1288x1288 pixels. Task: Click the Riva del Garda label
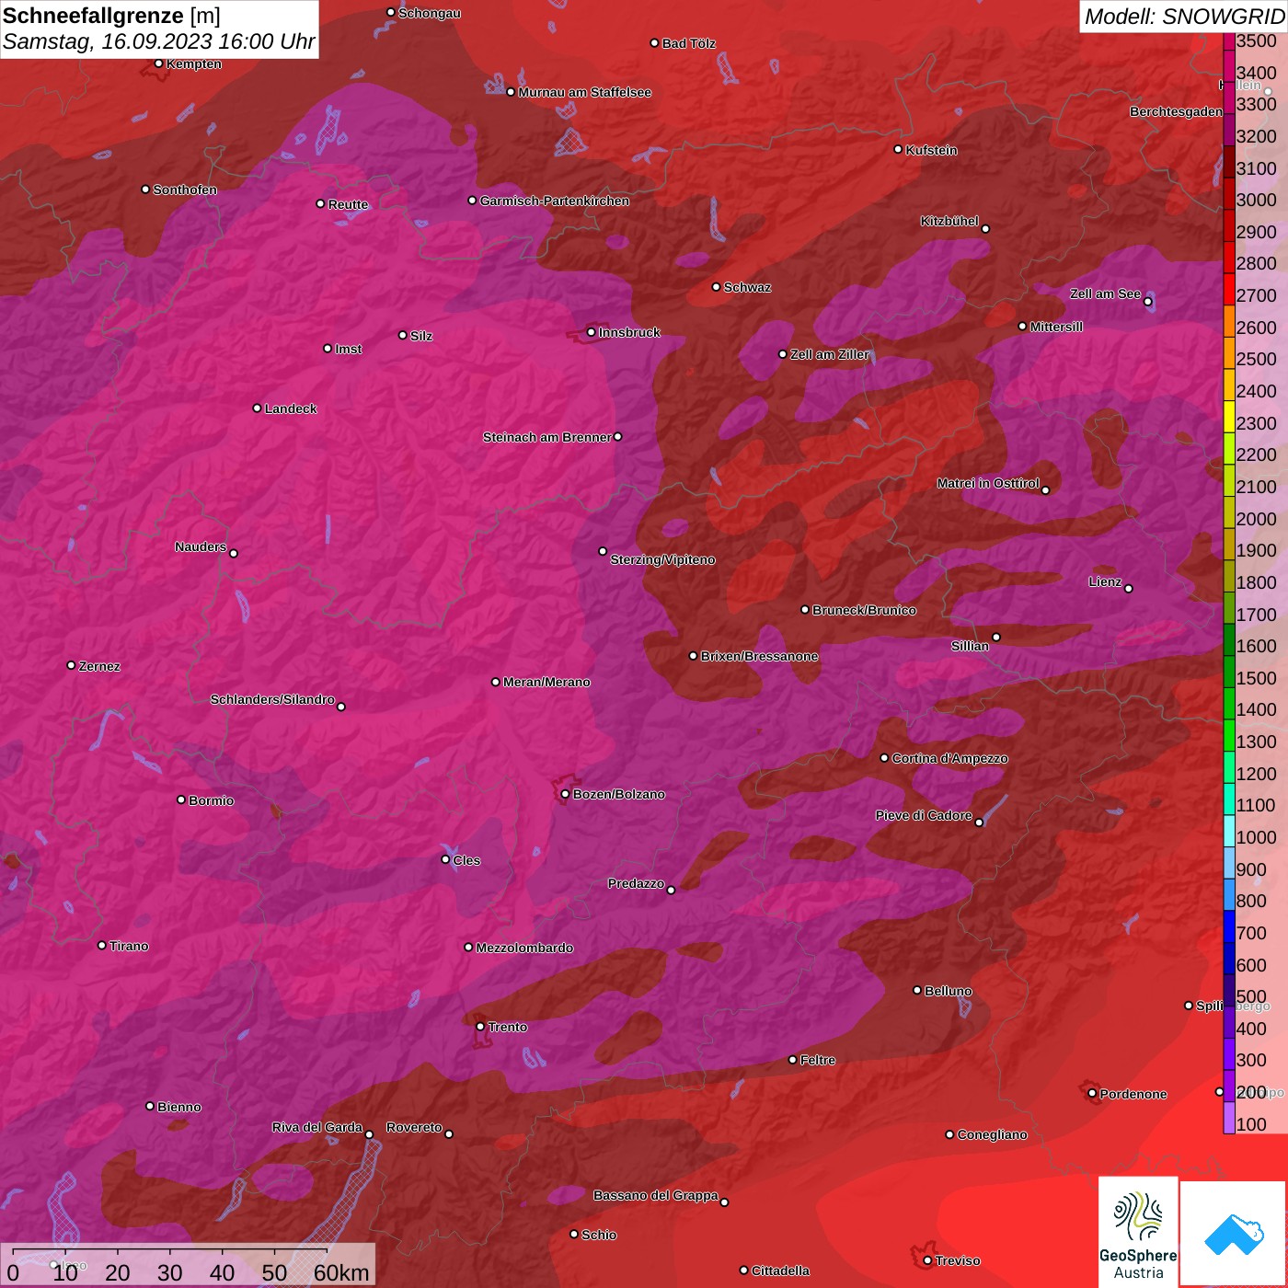pyautogui.click(x=317, y=1127)
